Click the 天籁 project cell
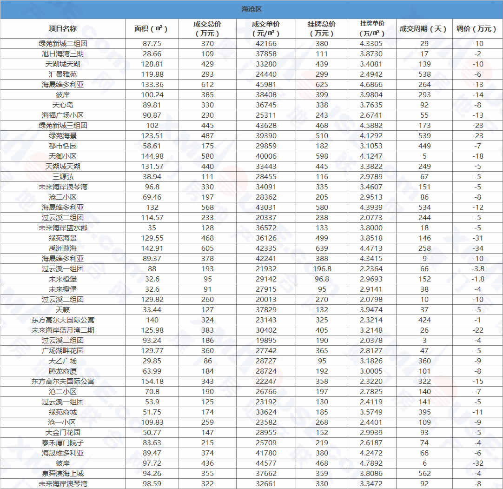This screenshot has width=503, height=489. pos(63,310)
